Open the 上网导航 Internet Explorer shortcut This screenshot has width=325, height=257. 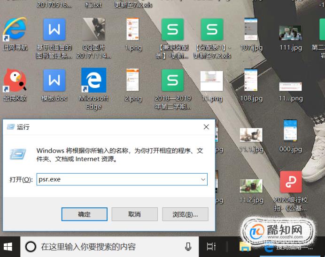click(15, 29)
